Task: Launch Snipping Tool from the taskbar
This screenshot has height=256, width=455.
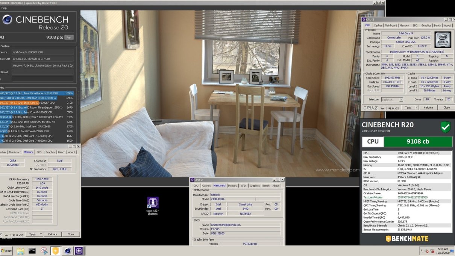Action: [44, 251]
